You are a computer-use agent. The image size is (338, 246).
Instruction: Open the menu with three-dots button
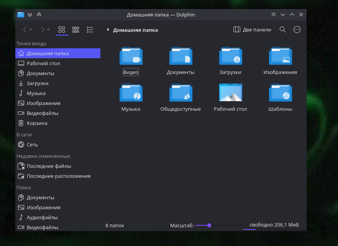tap(297, 30)
